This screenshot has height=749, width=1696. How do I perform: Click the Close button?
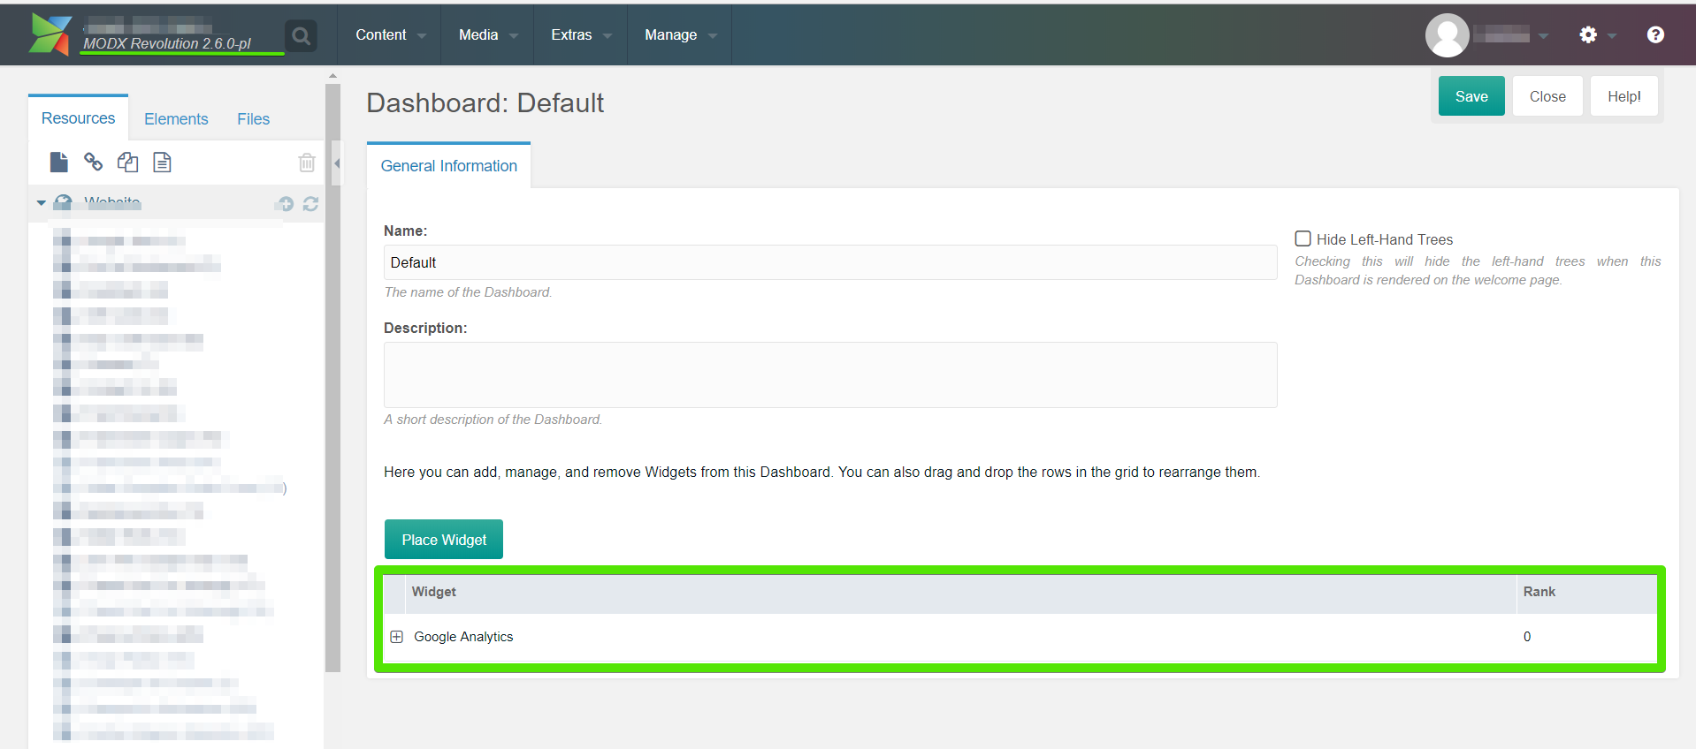[1547, 96]
